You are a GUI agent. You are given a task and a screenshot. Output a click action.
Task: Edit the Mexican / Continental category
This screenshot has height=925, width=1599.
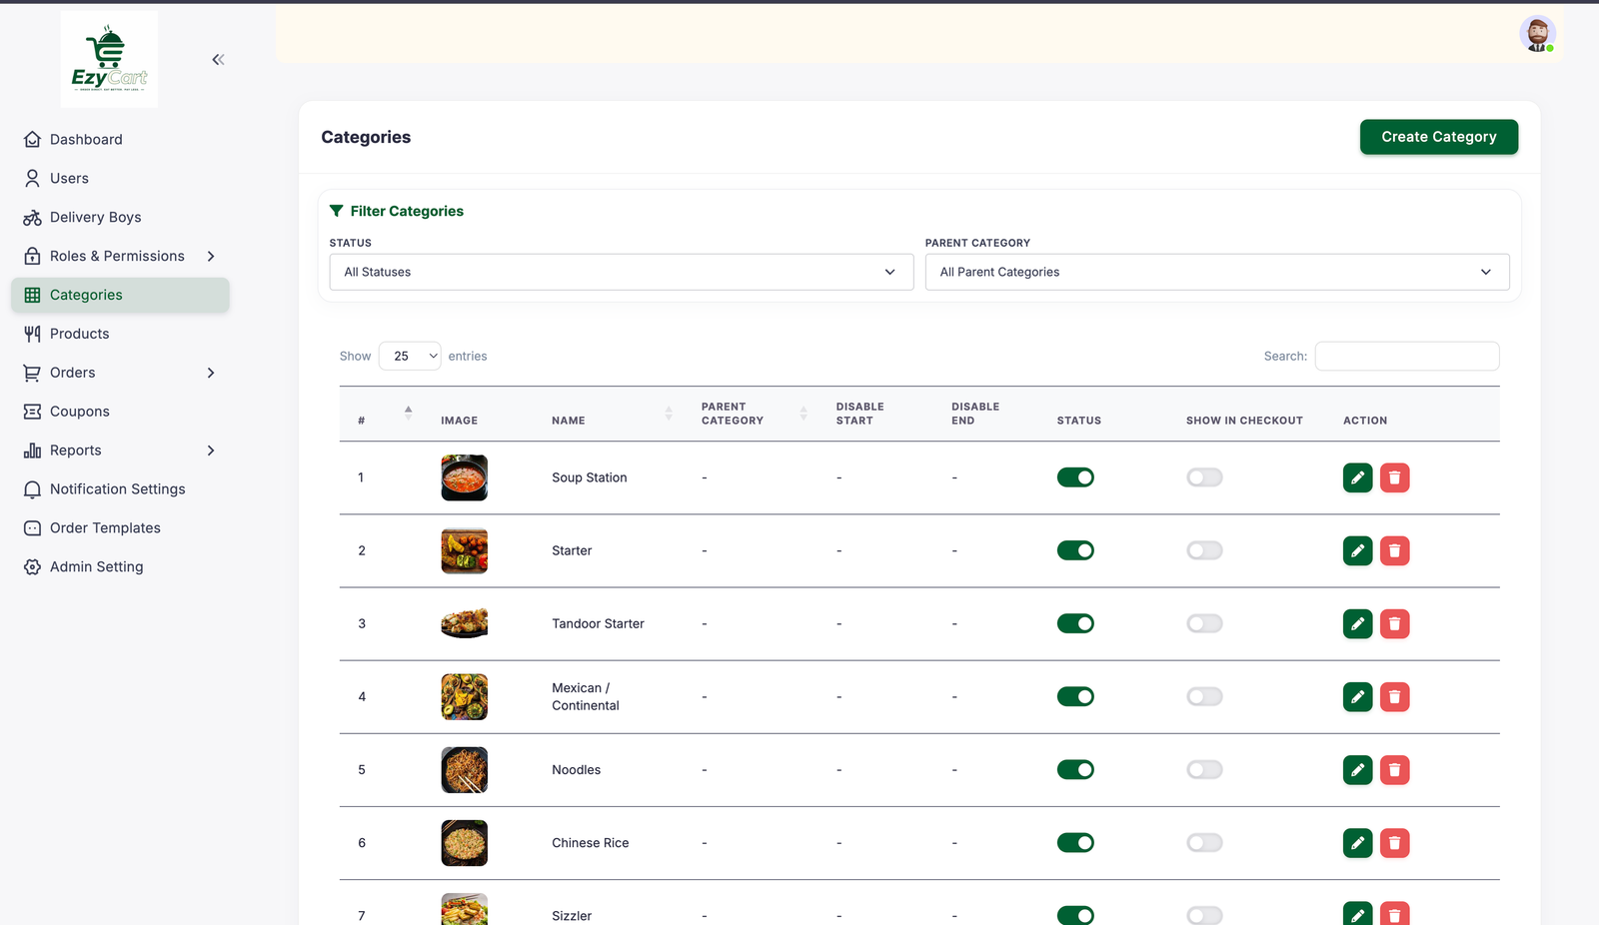click(1357, 697)
